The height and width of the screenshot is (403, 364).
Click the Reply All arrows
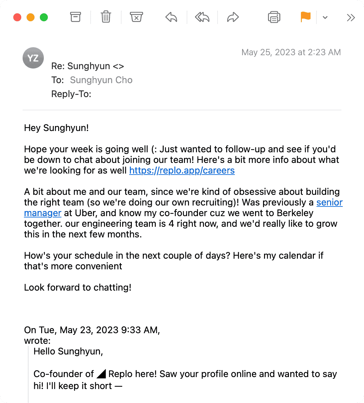pos(202,17)
